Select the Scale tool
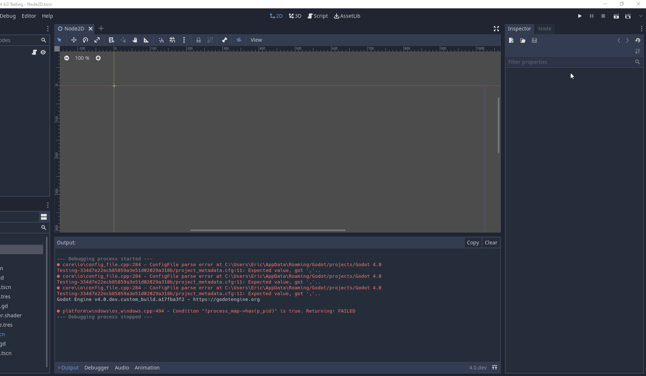This screenshot has height=376, width=646. pos(97,40)
